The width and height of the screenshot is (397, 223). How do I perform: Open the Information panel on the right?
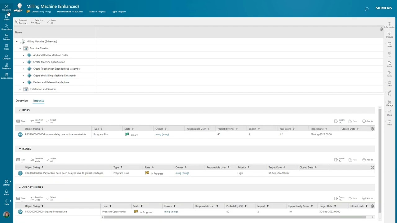[x=390, y=25]
